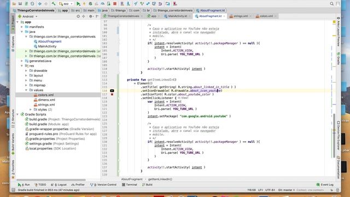Click the Apply Changes lightning icon
The image size is (350, 197).
(x=84, y=4)
